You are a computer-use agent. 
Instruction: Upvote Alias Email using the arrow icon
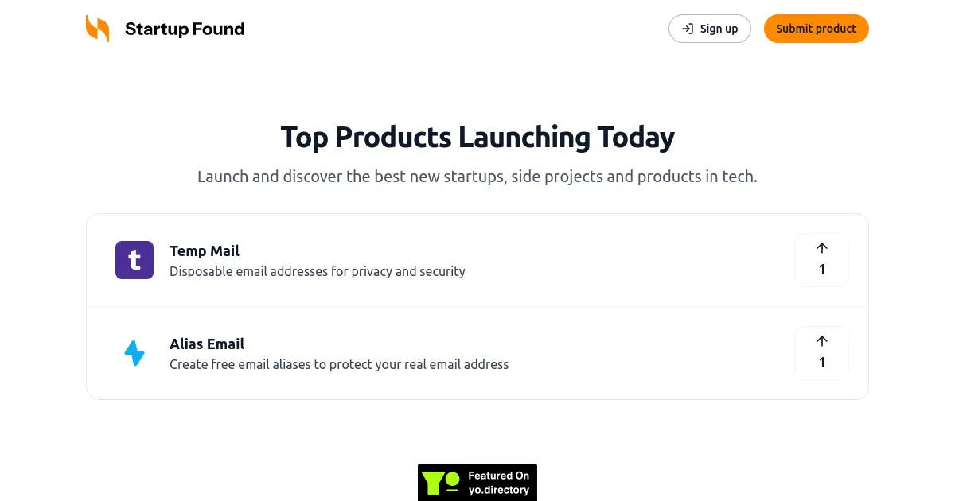click(x=822, y=340)
